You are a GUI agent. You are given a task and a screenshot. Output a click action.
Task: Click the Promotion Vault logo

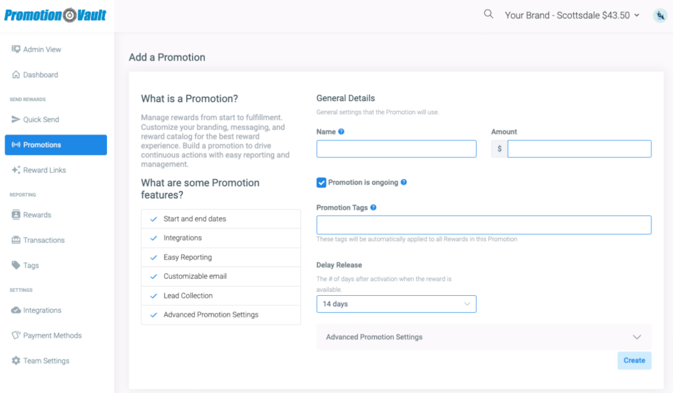coord(55,15)
